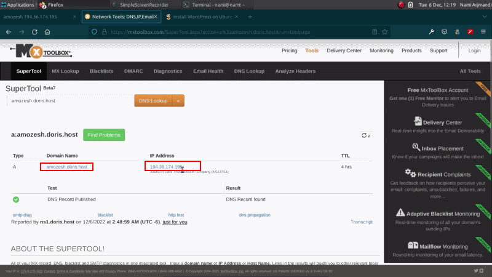
Task: Click the Login link
Action: pyautogui.click(x=474, y=50)
